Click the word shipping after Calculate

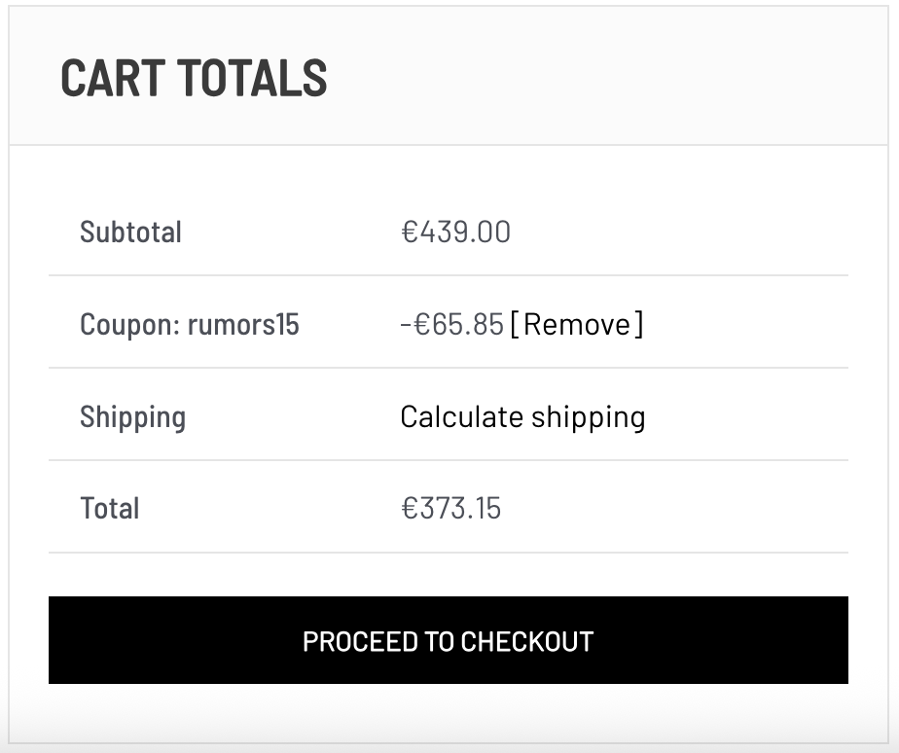point(588,416)
